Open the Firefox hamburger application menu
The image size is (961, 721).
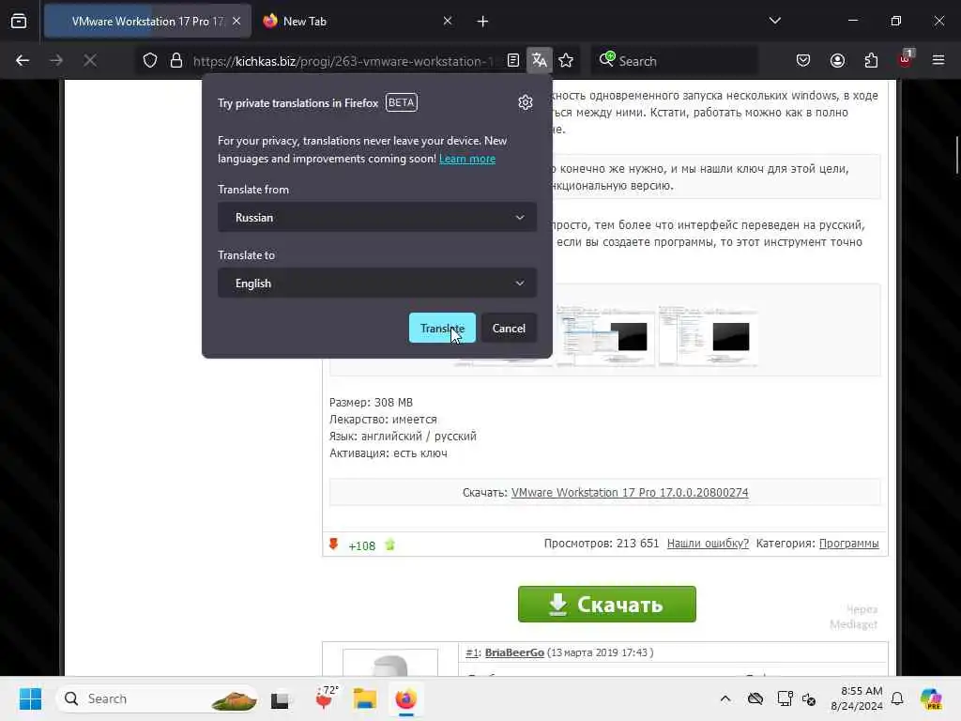coord(938,60)
